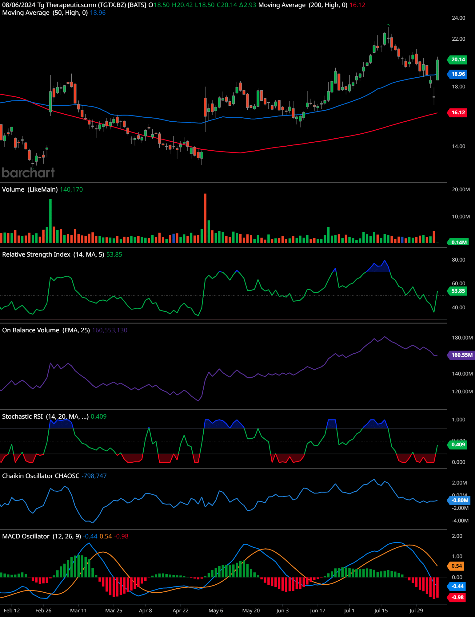
Task: Click the 24.00 price axis tick
Action: (458, 18)
